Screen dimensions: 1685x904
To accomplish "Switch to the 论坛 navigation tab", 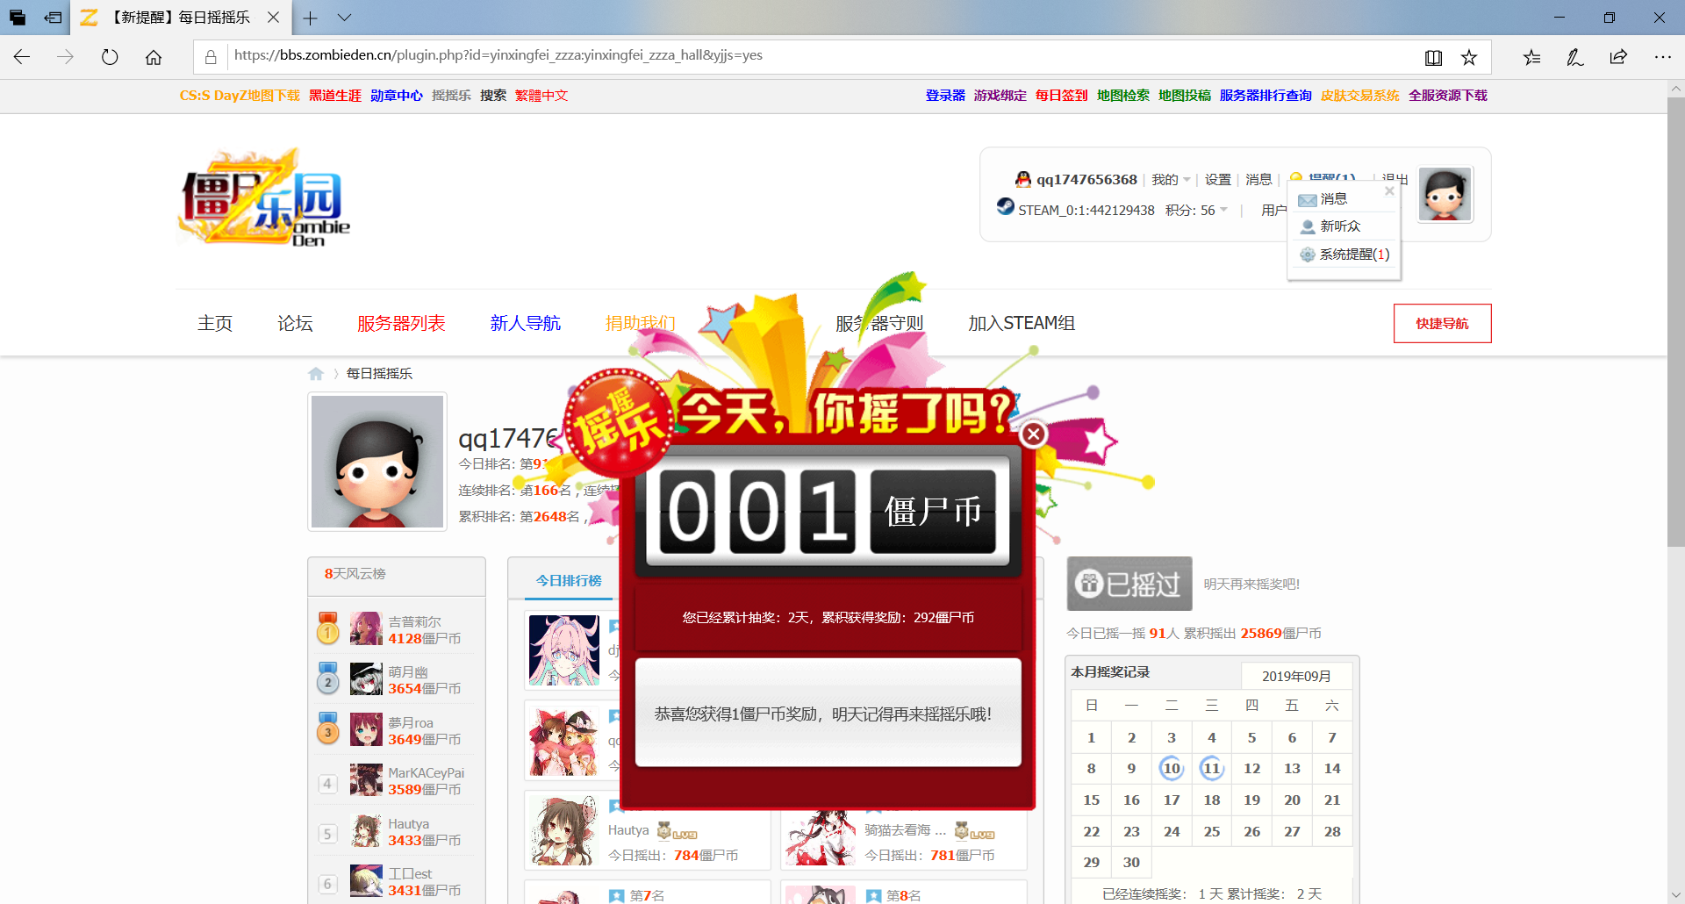I will pyautogui.click(x=294, y=323).
